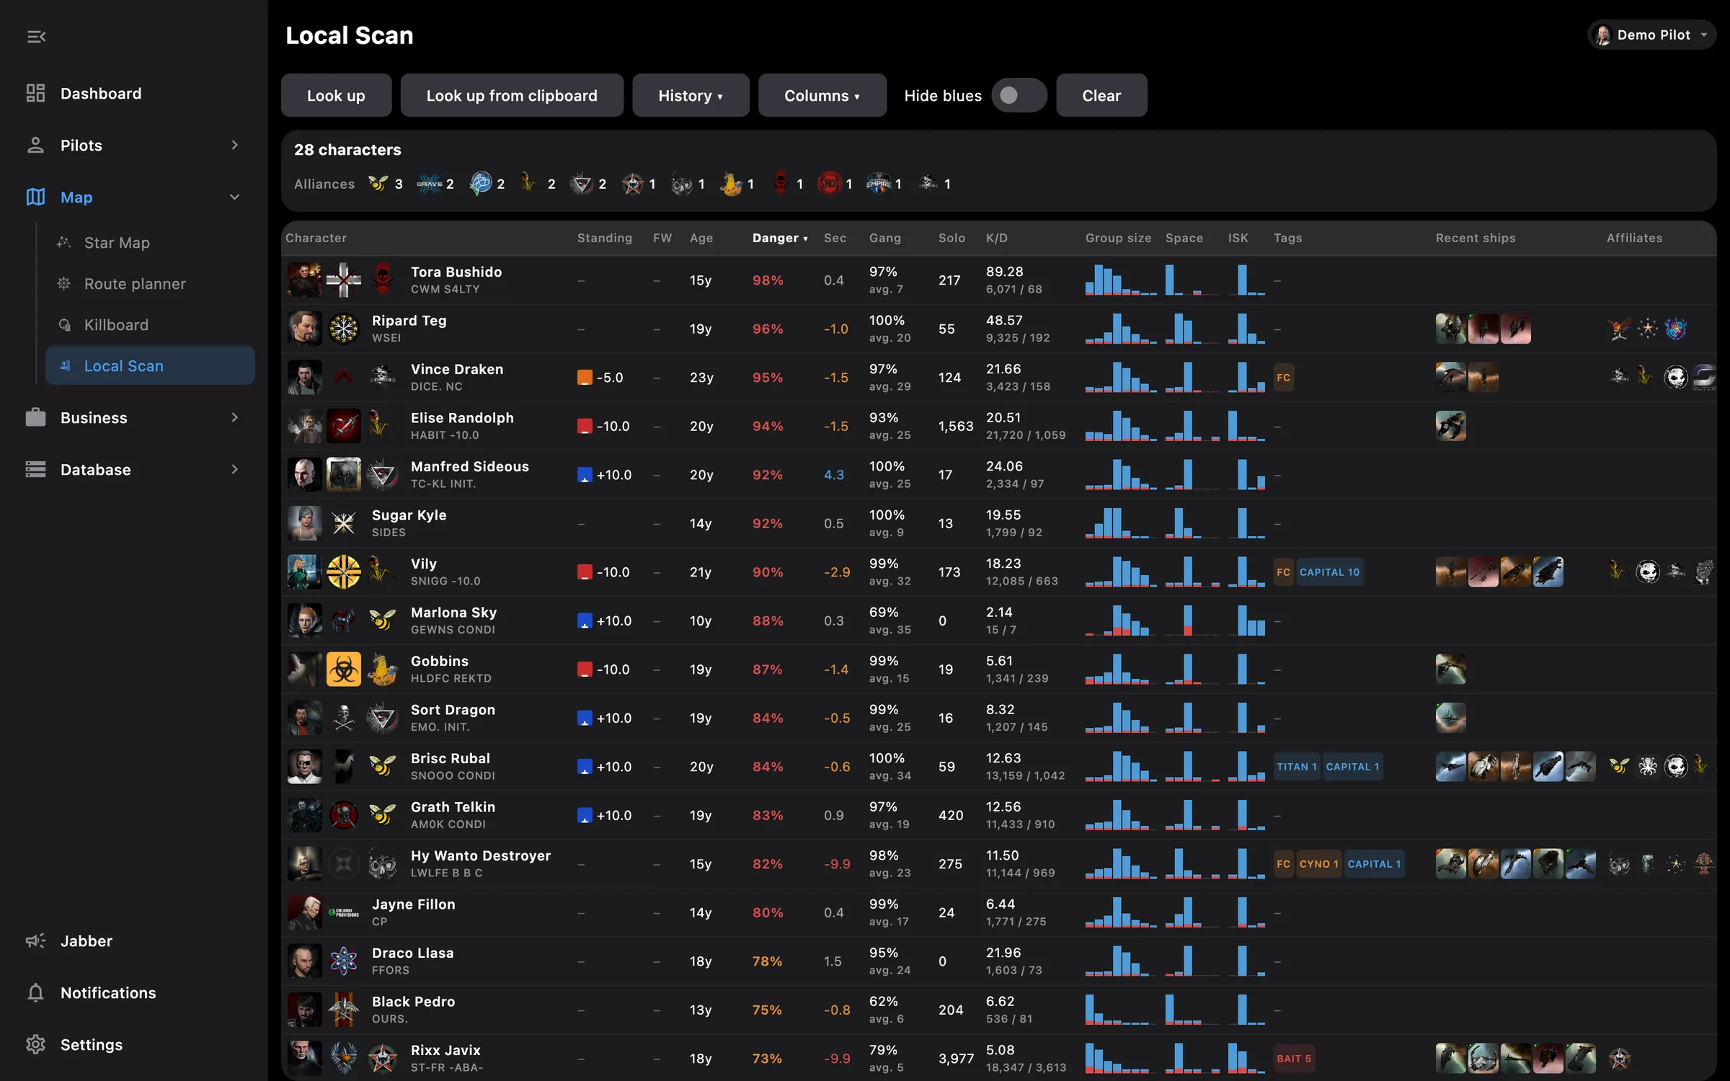1730x1081 pixels.
Task: Click Gobbins' recent ship thumbnail
Action: (x=1450, y=669)
